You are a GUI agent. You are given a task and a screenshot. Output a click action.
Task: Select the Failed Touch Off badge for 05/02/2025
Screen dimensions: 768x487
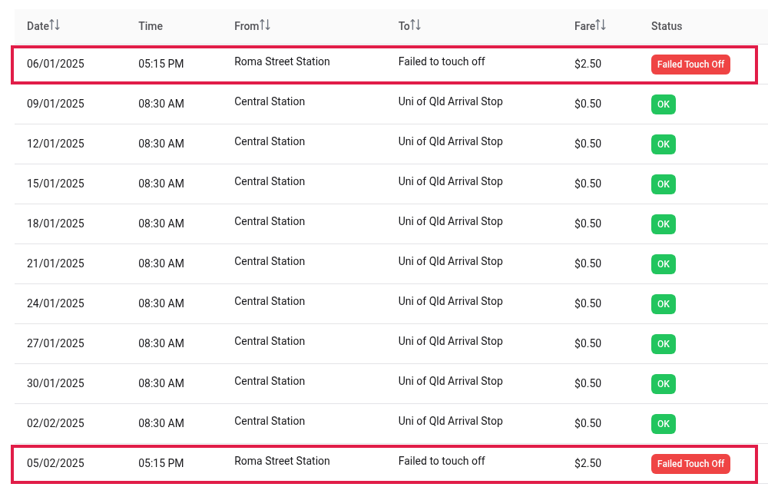pyautogui.click(x=690, y=463)
